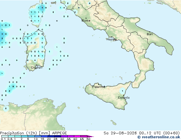Pick the 35–40 mm legend swatch
The image size is (181, 140).
pyautogui.click(x=71, y=136)
